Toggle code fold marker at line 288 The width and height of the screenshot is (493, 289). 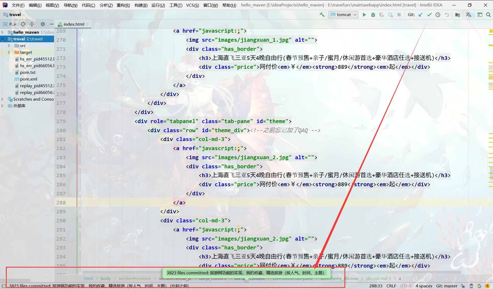tap(81, 203)
